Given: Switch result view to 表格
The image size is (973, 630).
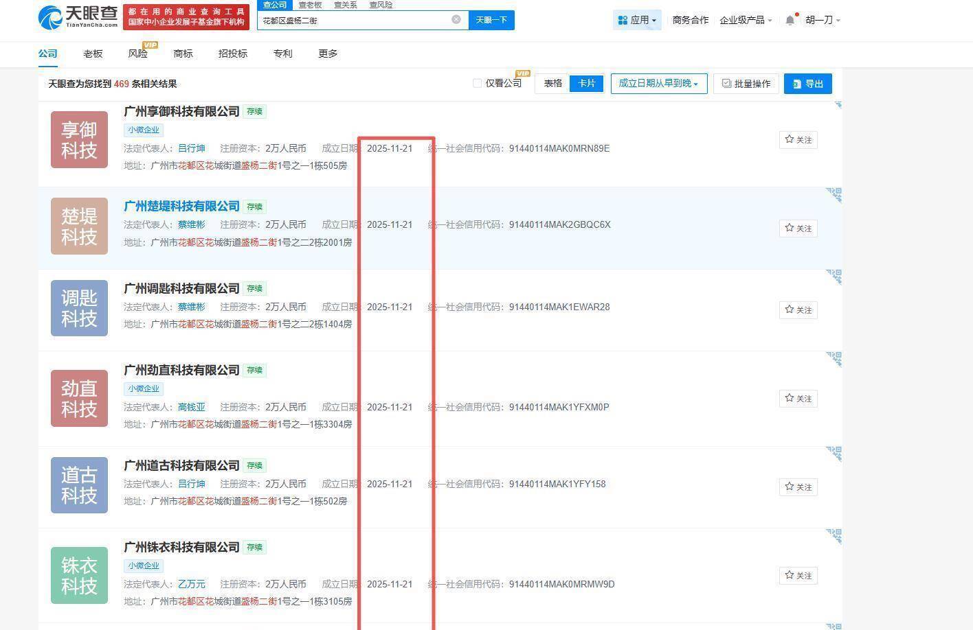Looking at the screenshot, I should click(552, 82).
